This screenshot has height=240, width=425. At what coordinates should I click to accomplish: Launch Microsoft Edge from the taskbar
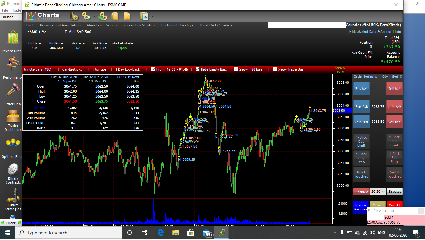(x=160, y=233)
